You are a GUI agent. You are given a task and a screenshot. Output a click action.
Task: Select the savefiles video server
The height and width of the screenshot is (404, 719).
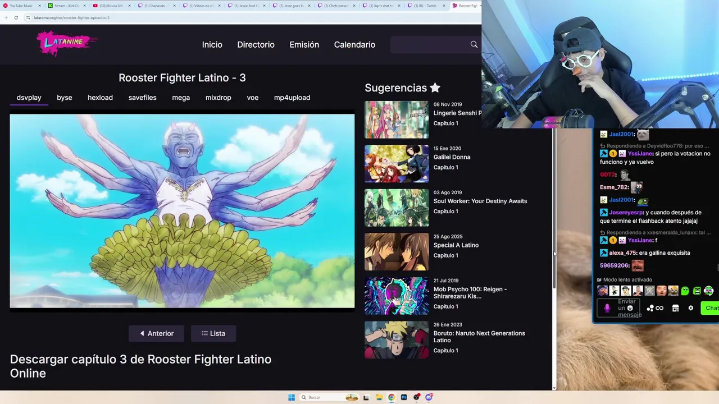(143, 98)
